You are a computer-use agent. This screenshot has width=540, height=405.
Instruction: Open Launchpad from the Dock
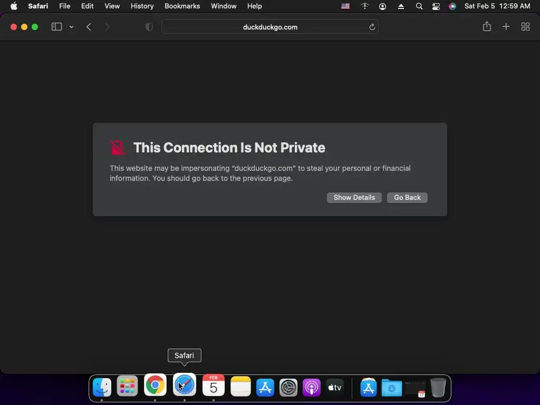point(128,387)
